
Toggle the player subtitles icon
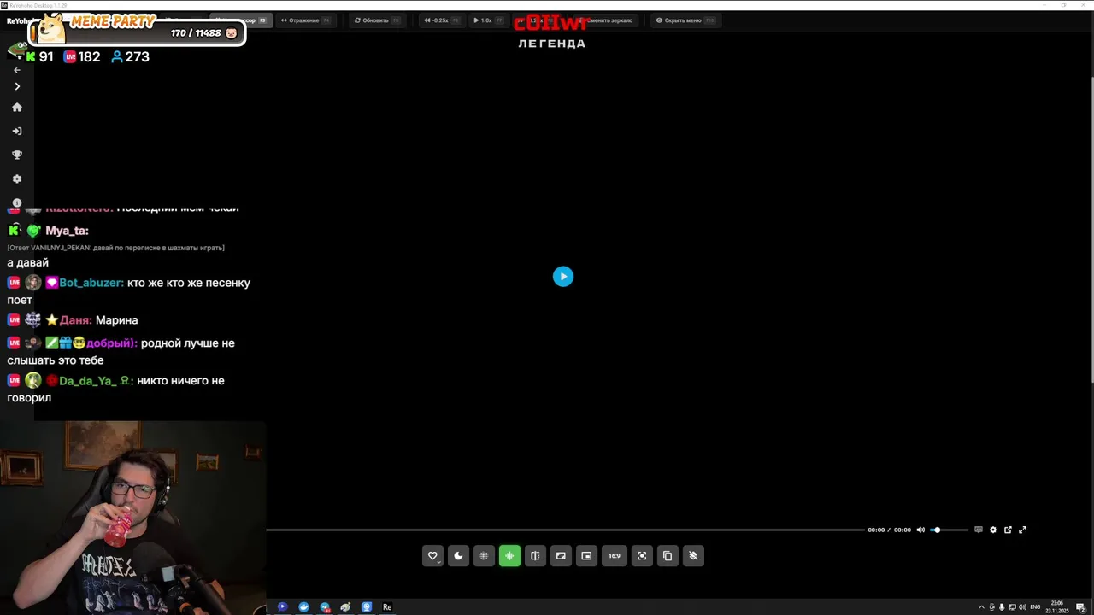(979, 530)
